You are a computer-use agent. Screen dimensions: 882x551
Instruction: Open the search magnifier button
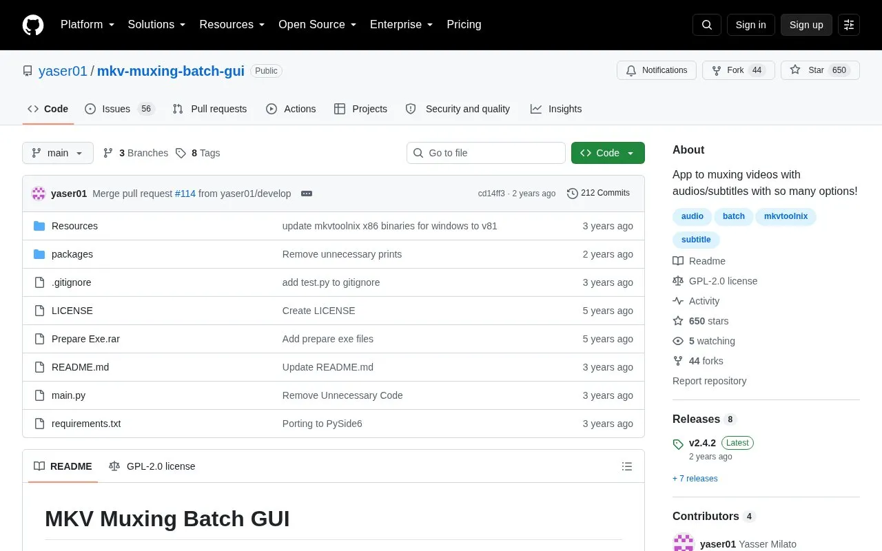click(707, 25)
